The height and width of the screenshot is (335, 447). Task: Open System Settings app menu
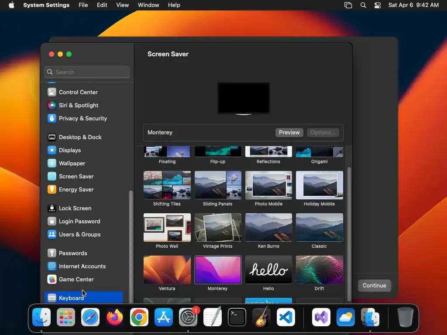46,5
